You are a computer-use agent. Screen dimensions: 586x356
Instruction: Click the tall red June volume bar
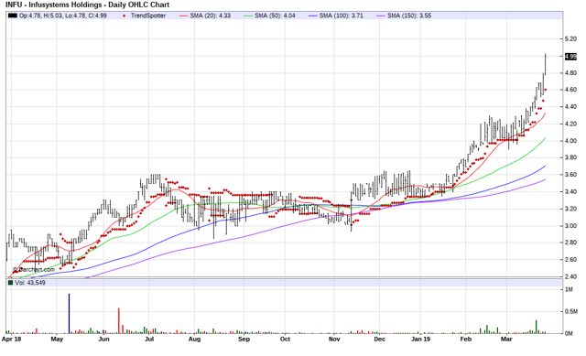click(118, 320)
